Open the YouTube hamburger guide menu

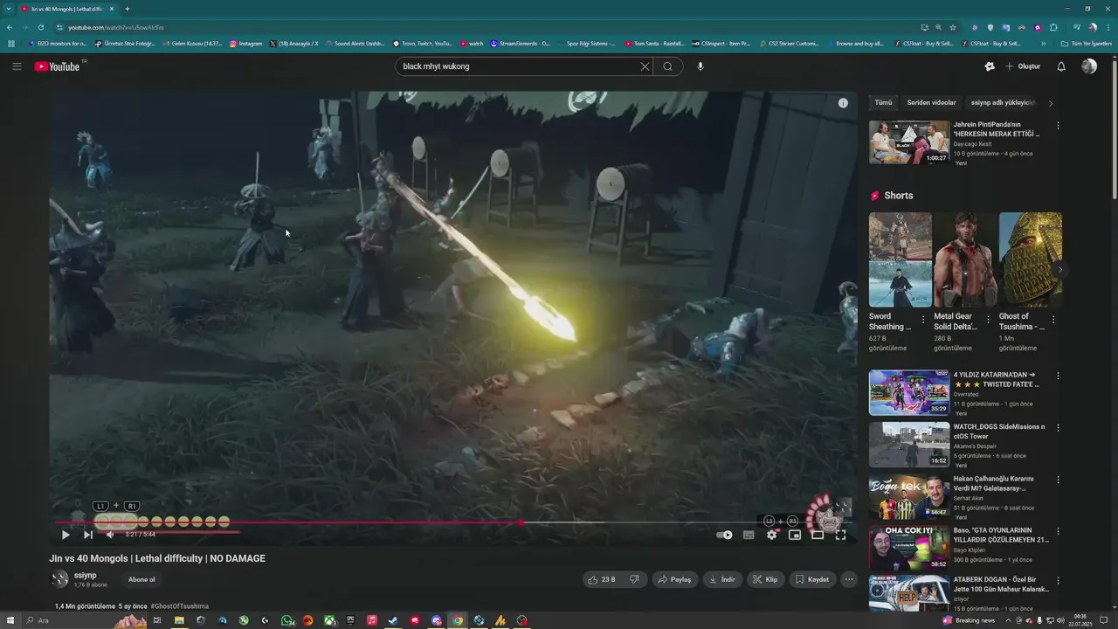(17, 66)
